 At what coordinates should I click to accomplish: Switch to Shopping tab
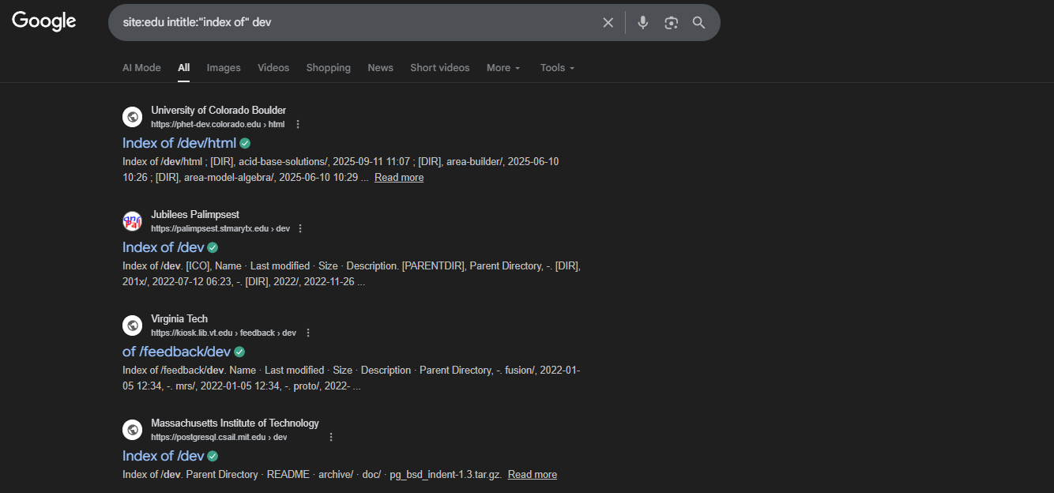pos(329,68)
